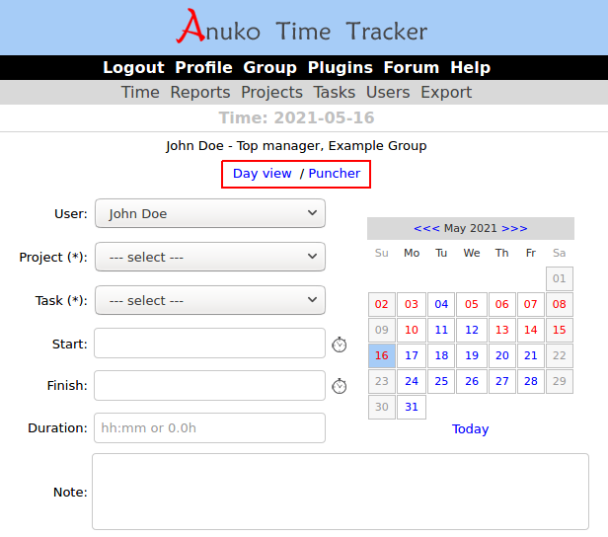This screenshot has height=537, width=608.
Task: Select the 31st in May calendar
Action: (412, 407)
